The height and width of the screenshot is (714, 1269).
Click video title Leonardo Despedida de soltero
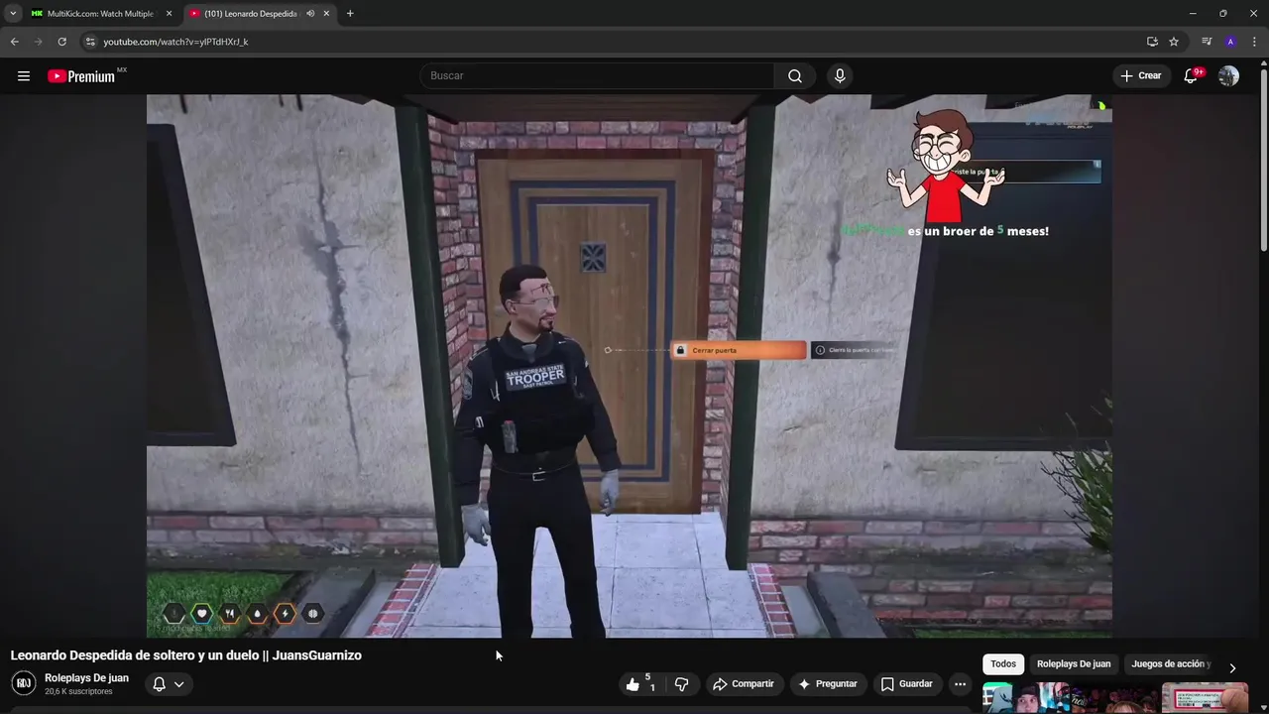pyautogui.click(x=185, y=655)
